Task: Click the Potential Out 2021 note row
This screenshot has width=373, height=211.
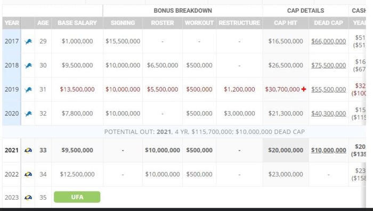Action: pyautogui.click(x=184, y=132)
